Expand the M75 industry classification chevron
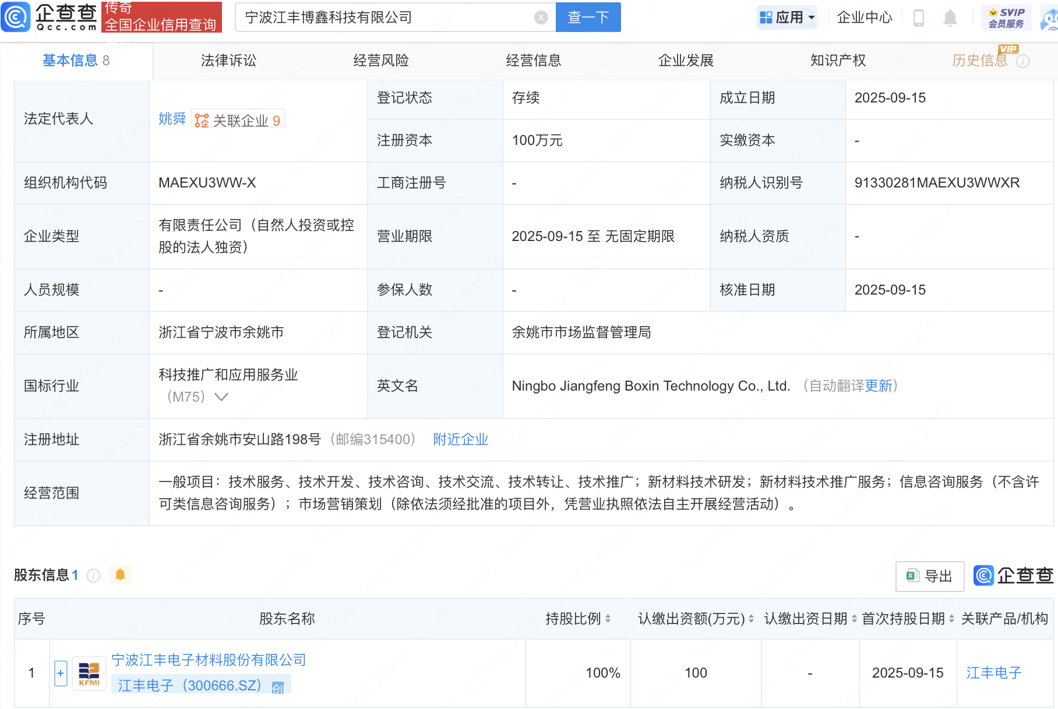1058x709 pixels. pyautogui.click(x=221, y=397)
